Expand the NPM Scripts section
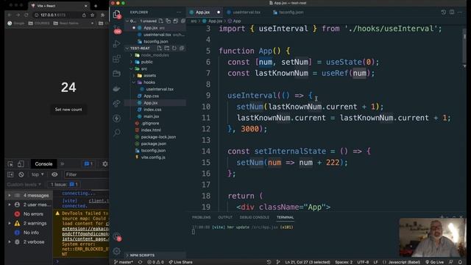Image resolution: width=471 pixels, height=265 pixels. pyautogui.click(x=142, y=255)
